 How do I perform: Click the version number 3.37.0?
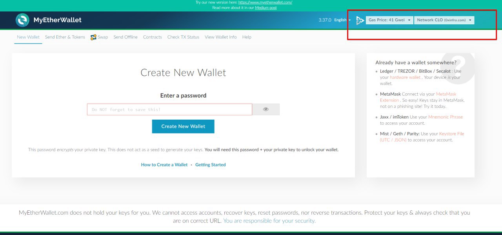coord(325,20)
